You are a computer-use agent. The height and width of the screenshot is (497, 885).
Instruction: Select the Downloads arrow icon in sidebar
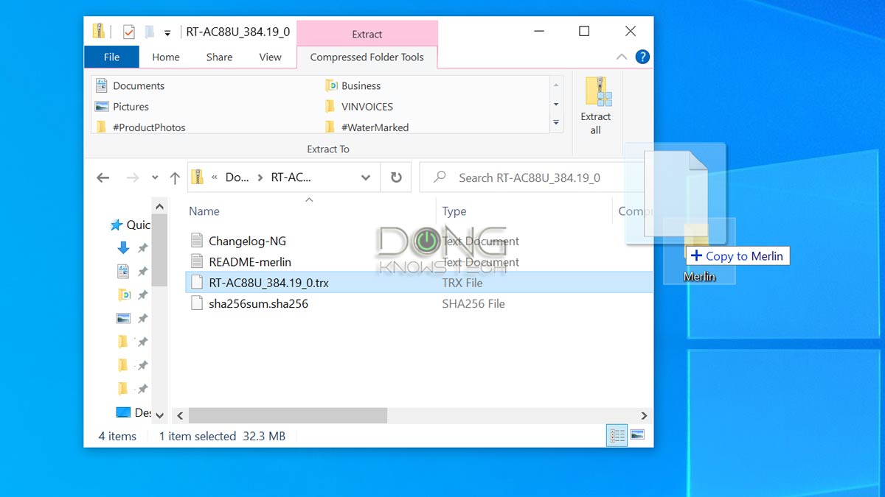coord(123,248)
